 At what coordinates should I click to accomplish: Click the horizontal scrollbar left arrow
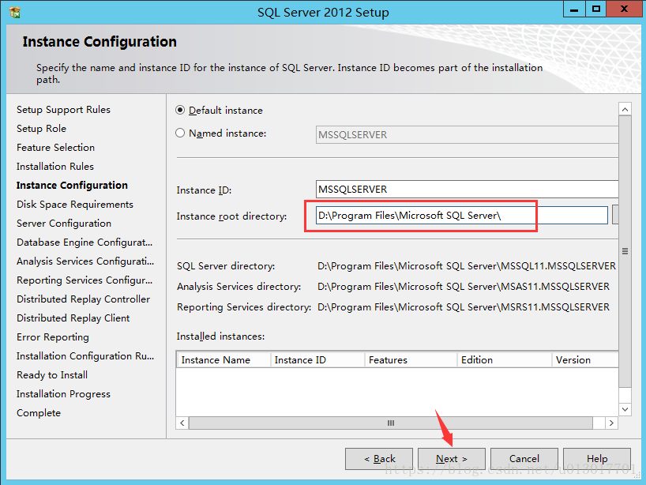182,423
